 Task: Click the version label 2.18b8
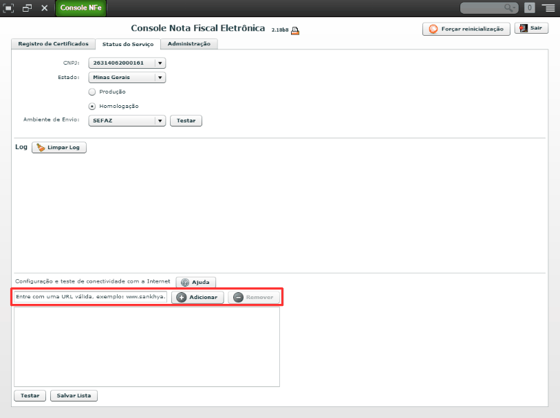(279, 30)
